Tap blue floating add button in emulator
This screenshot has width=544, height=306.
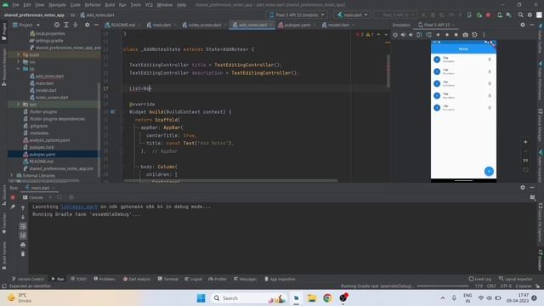pyautogui.click(x=489, y=171)
